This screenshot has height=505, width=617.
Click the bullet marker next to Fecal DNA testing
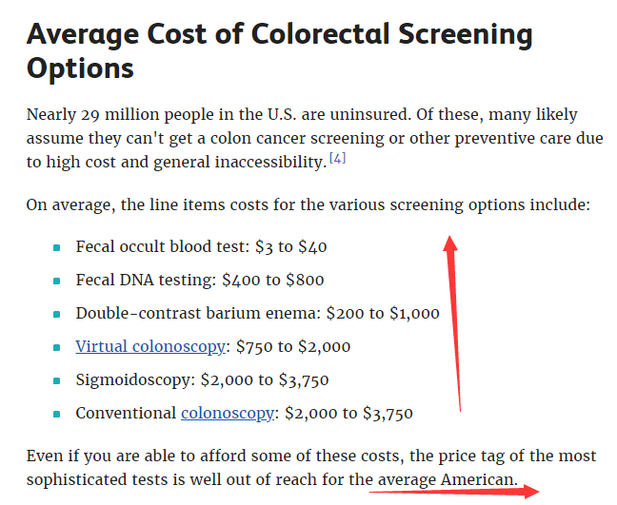pyautogui.click(x=57, y=281)
